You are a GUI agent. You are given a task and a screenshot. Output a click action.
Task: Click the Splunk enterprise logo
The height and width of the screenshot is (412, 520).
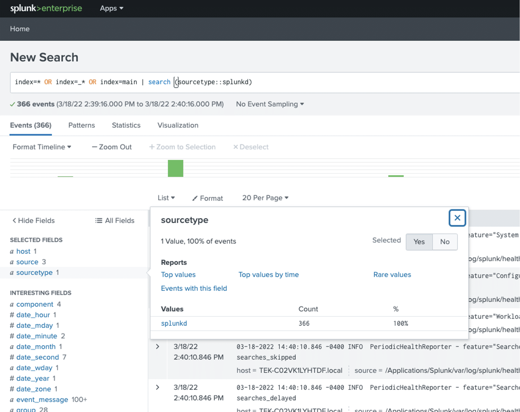46,8
